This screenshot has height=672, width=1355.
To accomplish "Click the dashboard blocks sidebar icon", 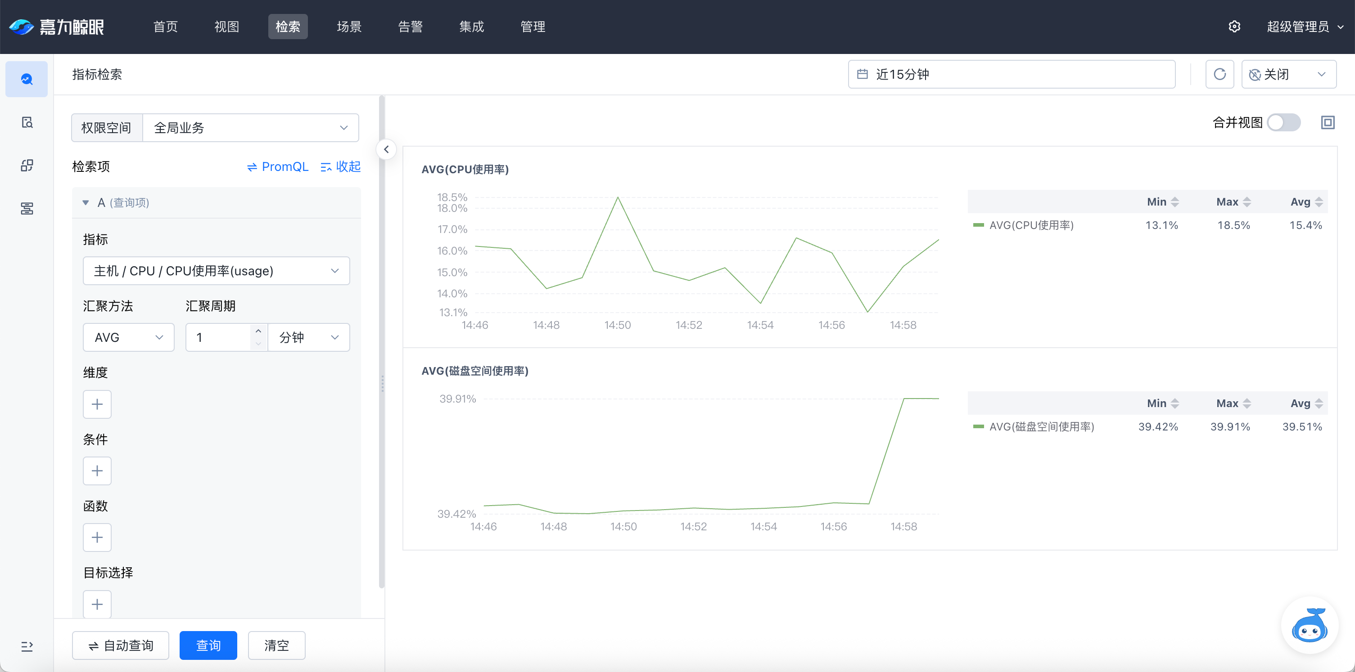I will (27, 166).
